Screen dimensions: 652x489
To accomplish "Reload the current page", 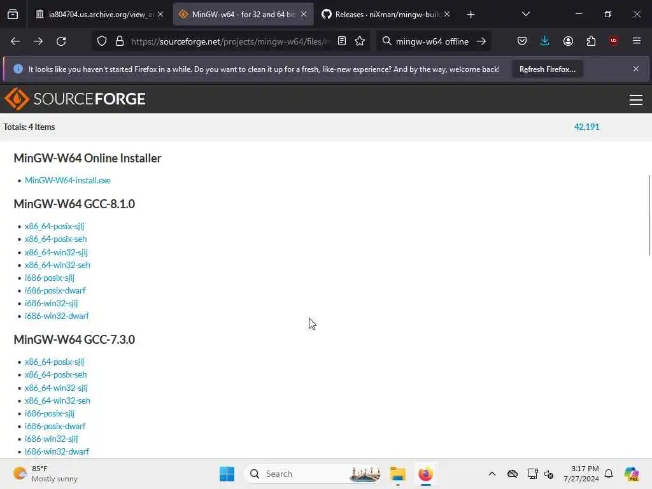I will click(61, 41).
